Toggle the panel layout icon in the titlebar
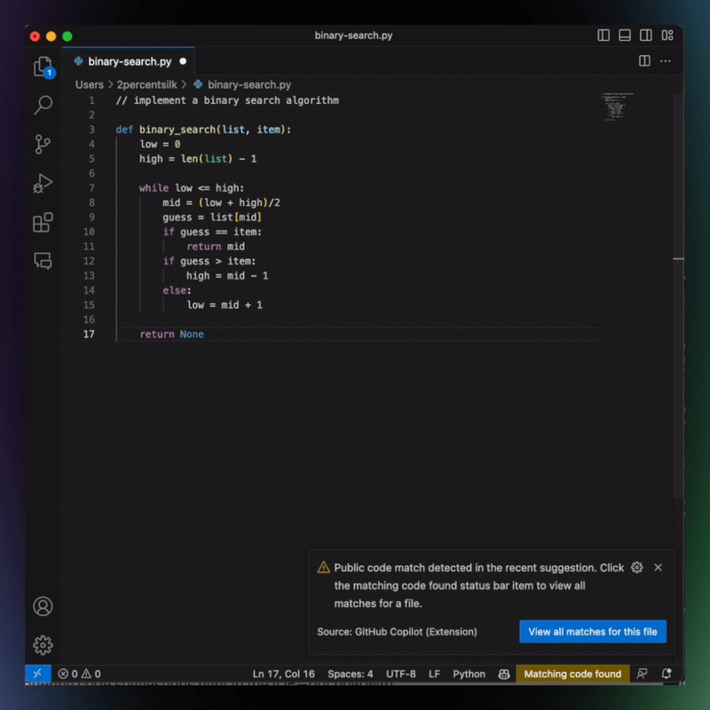Image resolution: width=710 pixels, height=710 pixels. pyautogui.click(x=625, y=35)
